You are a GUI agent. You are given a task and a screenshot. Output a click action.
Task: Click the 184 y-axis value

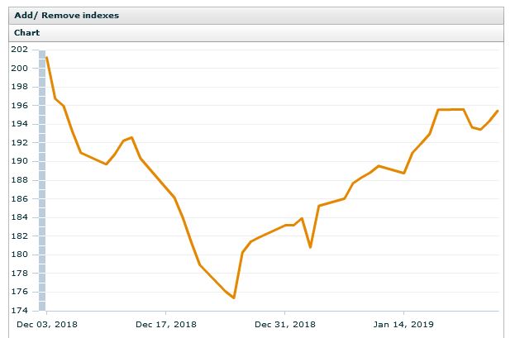click(19, 217)
